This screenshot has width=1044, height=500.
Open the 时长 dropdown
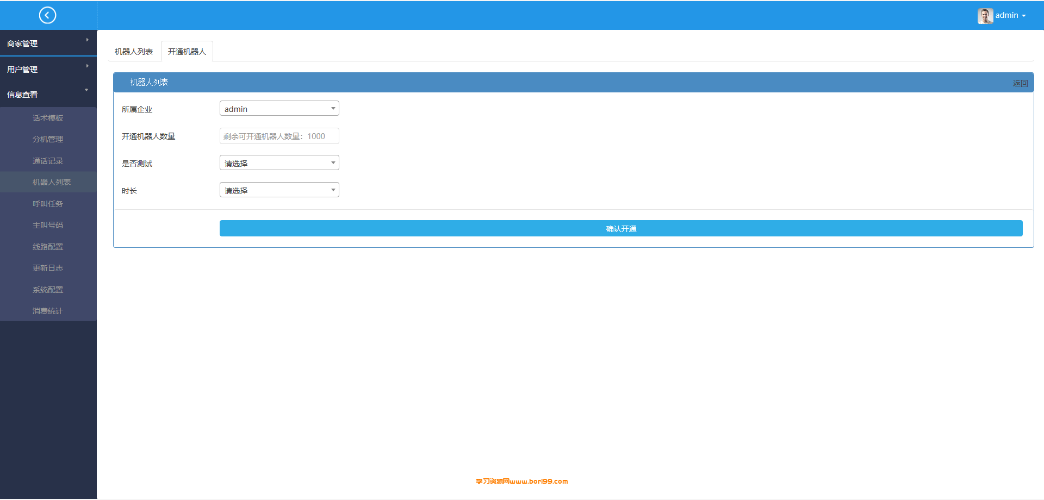pyautogui.click(x=279, y=190)
